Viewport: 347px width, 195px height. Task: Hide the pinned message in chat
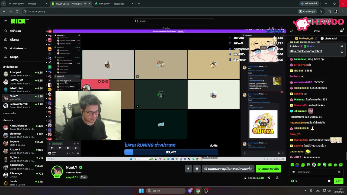coord(342,46)
